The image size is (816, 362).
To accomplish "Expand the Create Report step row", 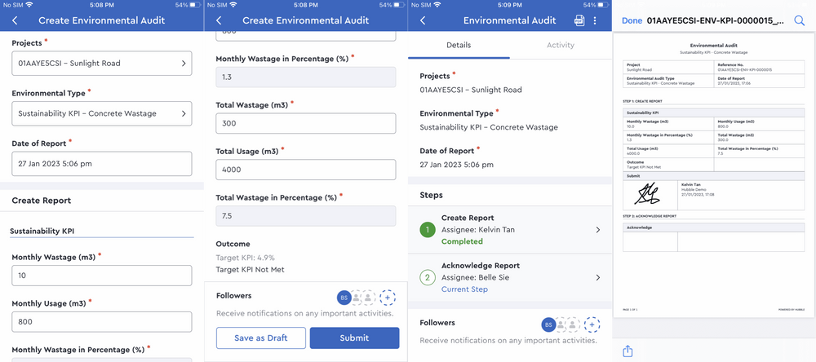I will (x=510, y=230).
